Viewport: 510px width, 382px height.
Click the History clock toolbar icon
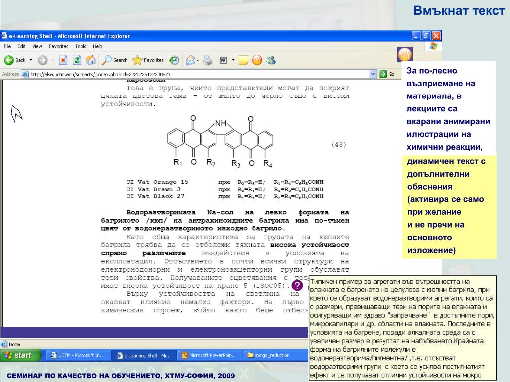174,60
